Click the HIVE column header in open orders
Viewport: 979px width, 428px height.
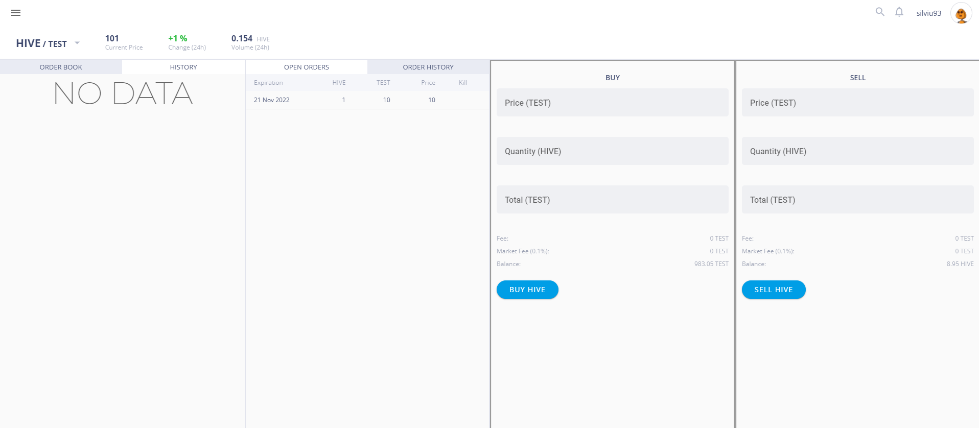coord(339,83)
